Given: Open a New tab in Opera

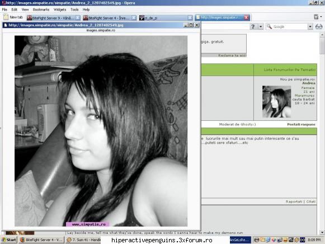Looking at the screenshot, I should [x=13, y=17].
